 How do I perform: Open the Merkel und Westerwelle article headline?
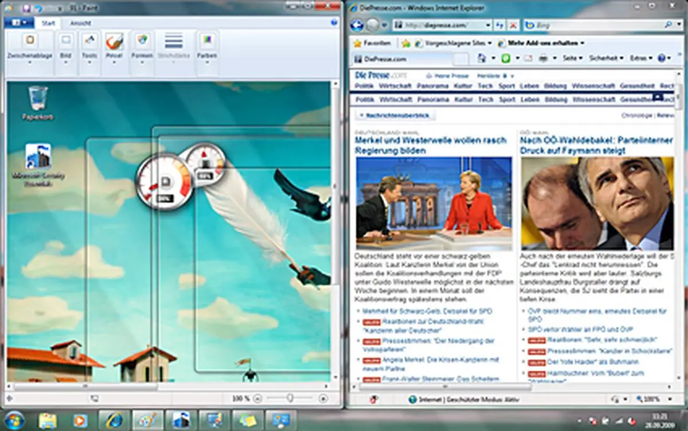[x=429, y=140]
